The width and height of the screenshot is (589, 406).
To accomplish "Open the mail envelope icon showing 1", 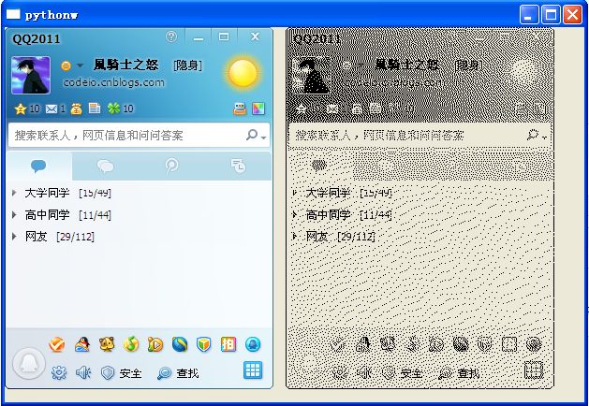I will [x=52, y=109].
